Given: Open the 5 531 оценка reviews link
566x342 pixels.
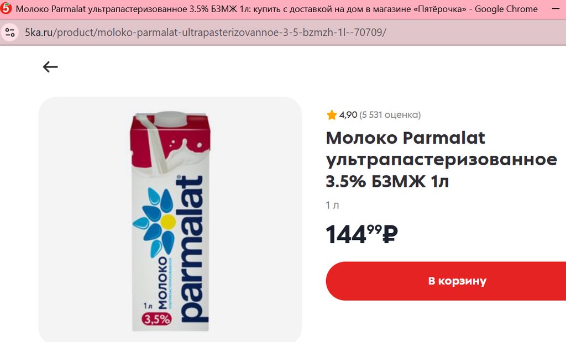Looking at the screenshot, I should (x=390, y=115).
